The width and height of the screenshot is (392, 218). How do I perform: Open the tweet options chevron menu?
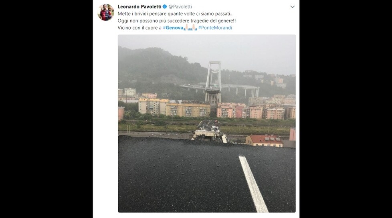tap(292, 7)
